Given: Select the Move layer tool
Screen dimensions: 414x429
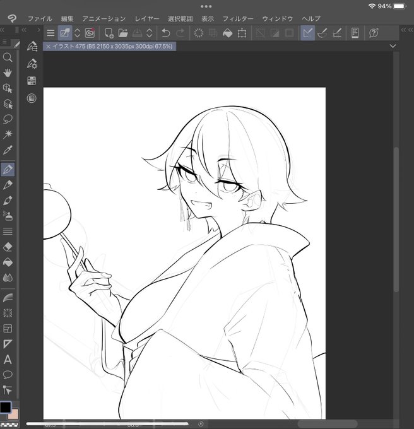Looking at the screenshot, I should click(8, 103).
